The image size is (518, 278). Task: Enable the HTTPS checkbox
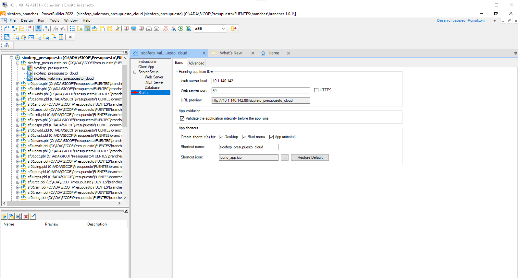tap(316, 90)
